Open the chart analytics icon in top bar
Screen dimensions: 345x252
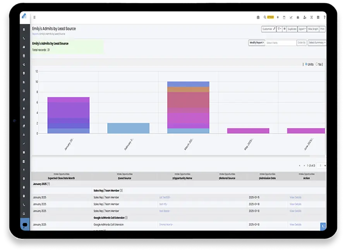(291, 17)
